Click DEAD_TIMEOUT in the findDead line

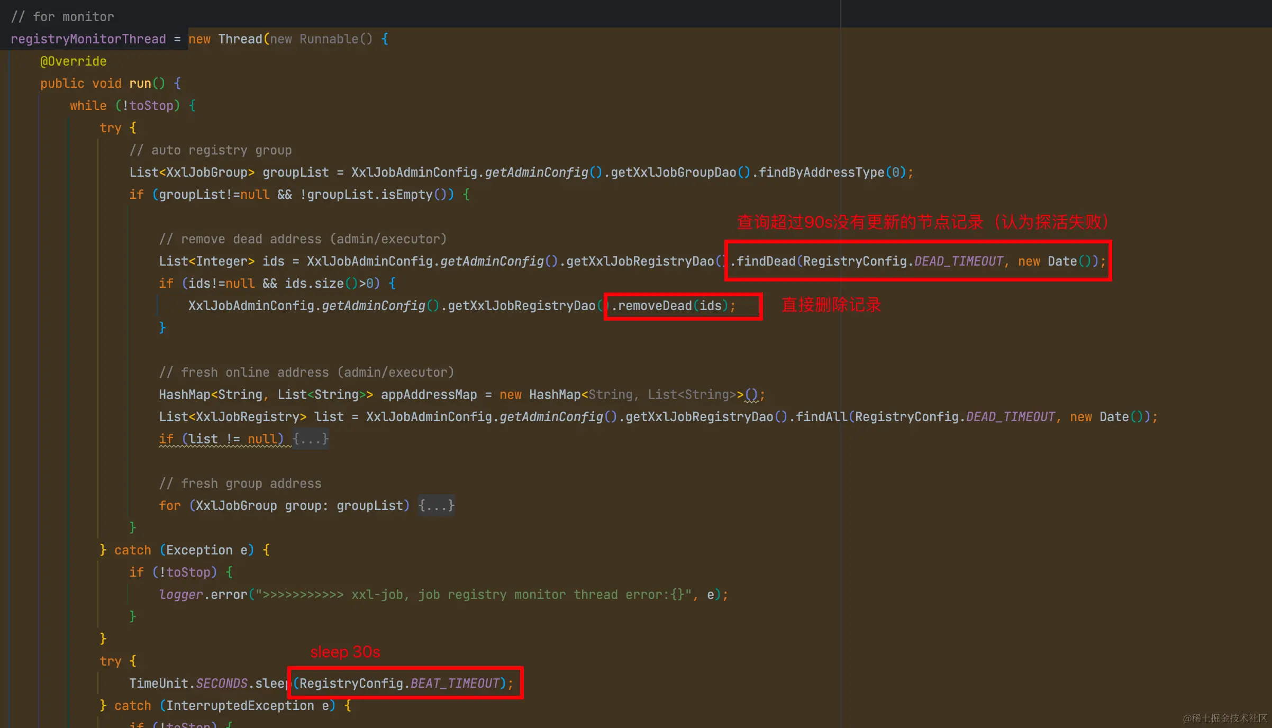tap(959, 261)
